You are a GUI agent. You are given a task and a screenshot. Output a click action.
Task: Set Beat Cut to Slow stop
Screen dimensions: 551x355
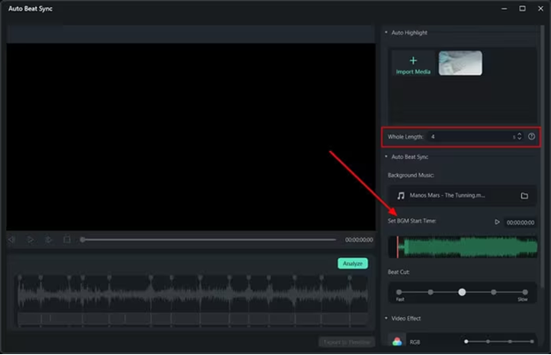525,292
